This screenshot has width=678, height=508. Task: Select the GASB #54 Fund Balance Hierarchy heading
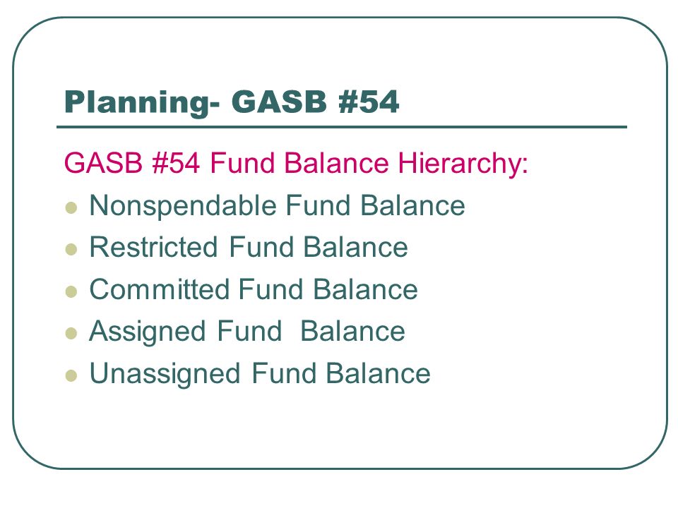click(x=296, y=164)
